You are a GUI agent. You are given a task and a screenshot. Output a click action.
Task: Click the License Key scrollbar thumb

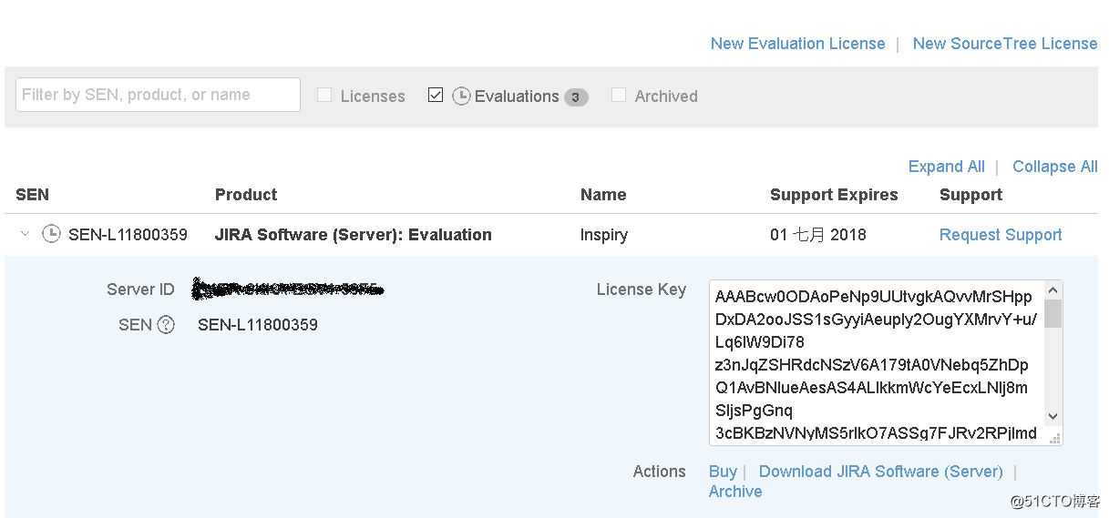[1053, 314]
